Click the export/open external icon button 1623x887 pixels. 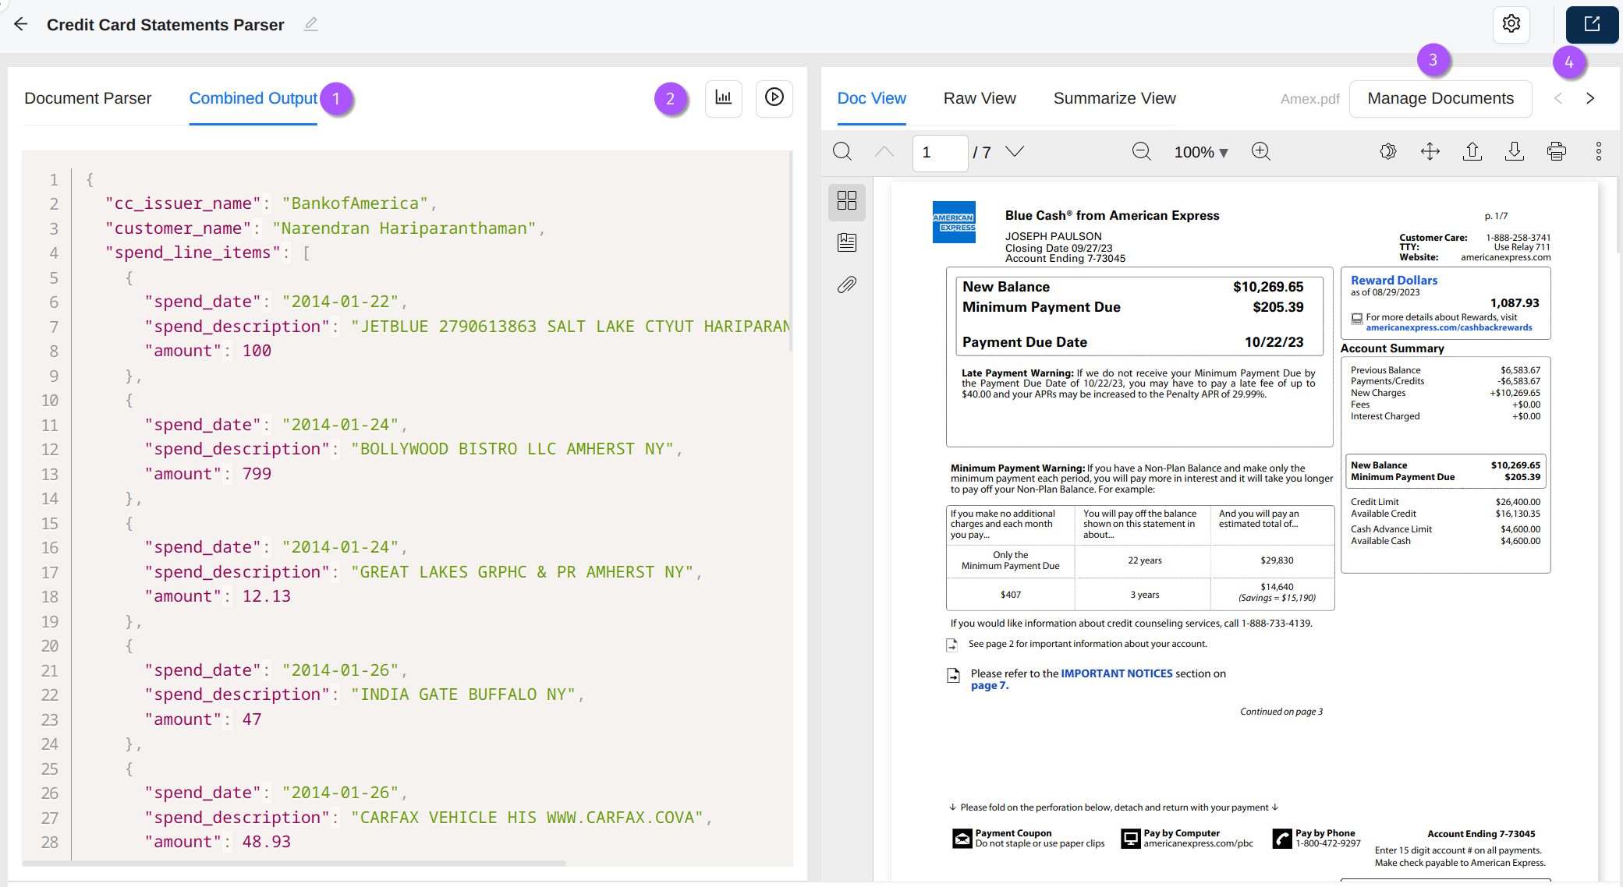coord(1592,24)
